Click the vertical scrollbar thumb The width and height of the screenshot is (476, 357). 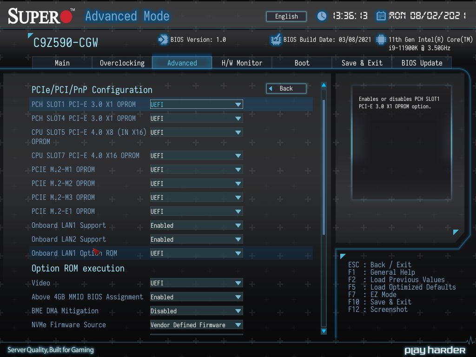(324, 167)
